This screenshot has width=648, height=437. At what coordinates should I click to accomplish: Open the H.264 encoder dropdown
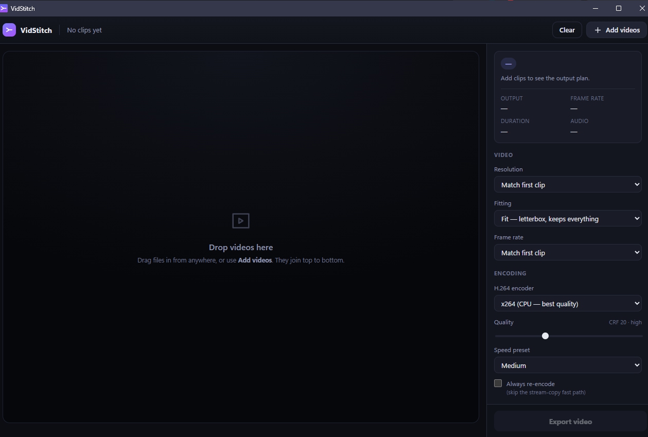click(x=568, y=304)
